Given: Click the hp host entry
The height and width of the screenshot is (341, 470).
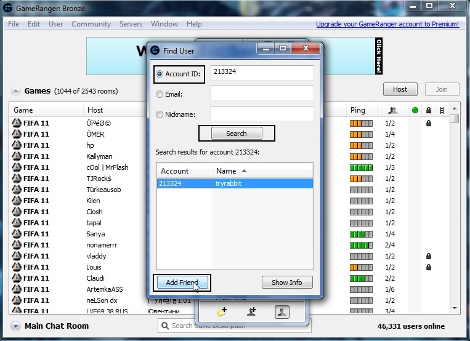Looking at the screenshot, I should (90, 146).
